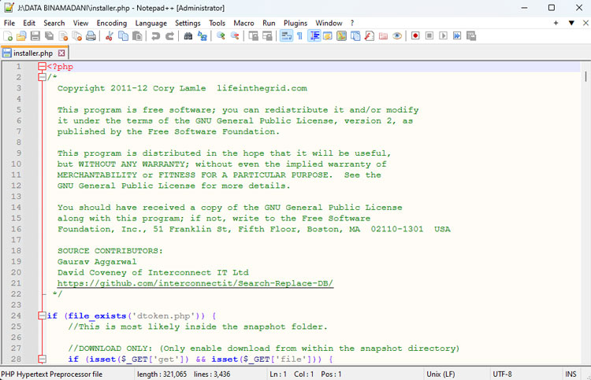Image resolution: width=591 pixels, height=380 pixels.
Task: Click the Stop Recording square button
Action: pos(429,35)
